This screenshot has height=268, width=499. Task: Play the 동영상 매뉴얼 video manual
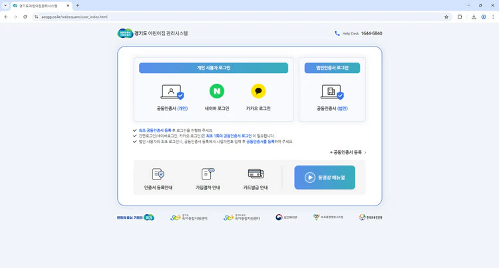tap(325, 178)
